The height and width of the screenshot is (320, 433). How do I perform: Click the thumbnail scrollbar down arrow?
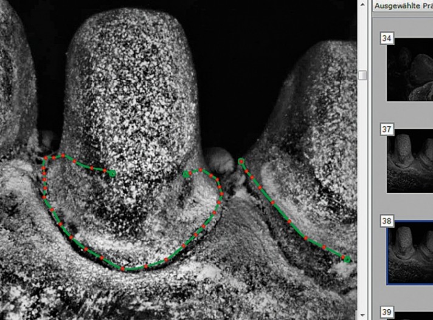pos(362,315)
